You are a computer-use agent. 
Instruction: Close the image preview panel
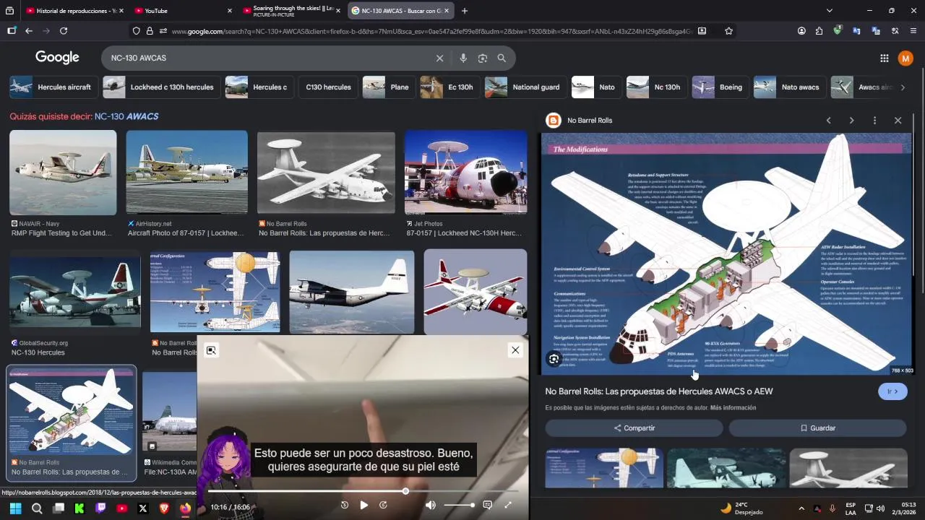[x=898, y=121]
